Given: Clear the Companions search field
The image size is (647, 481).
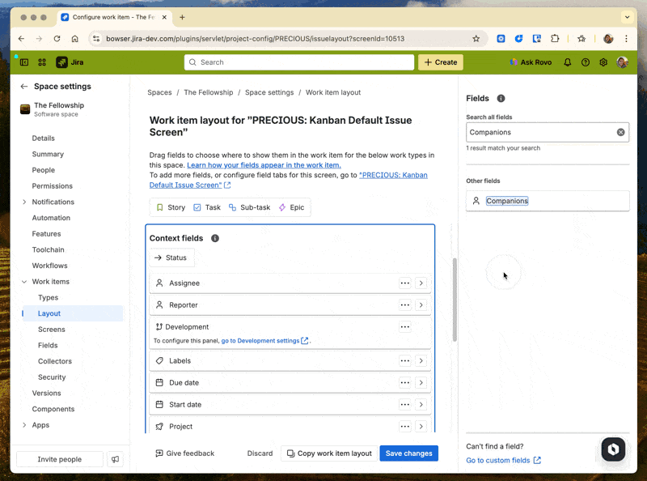Looking at the screenshot, I should [620, 132].
